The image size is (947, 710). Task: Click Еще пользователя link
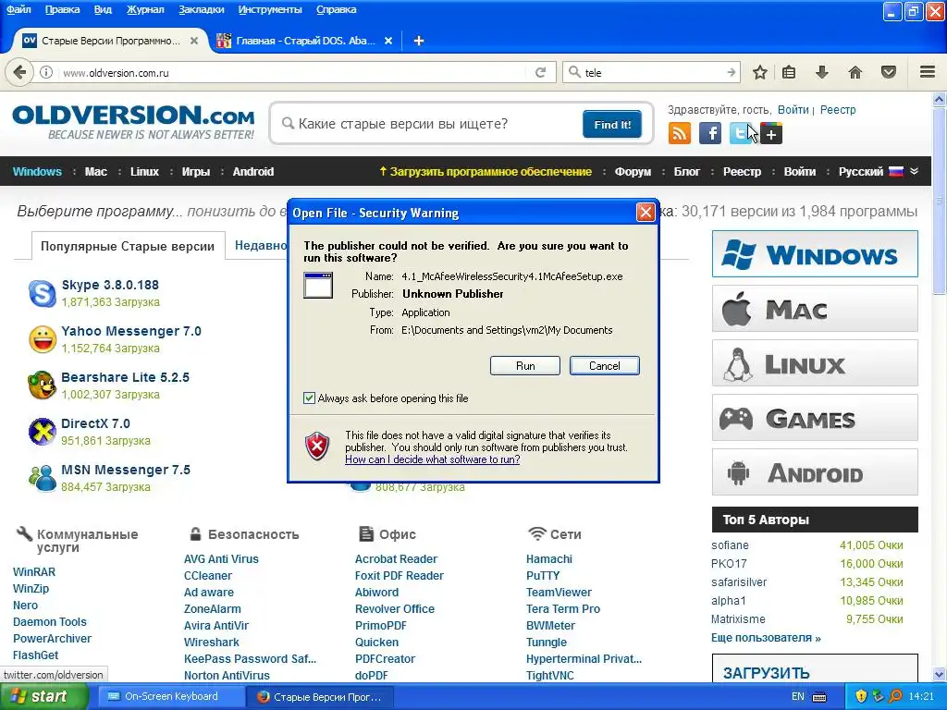coord(766,638)
